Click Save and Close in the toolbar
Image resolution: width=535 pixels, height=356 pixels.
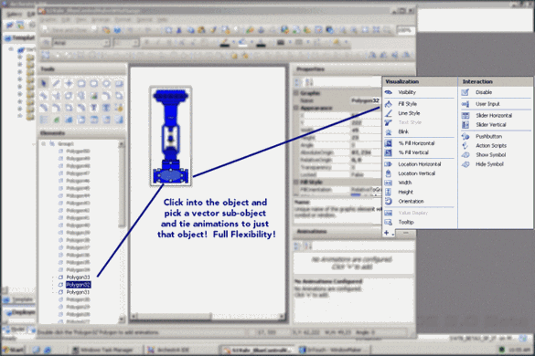[x=70, y=31]
